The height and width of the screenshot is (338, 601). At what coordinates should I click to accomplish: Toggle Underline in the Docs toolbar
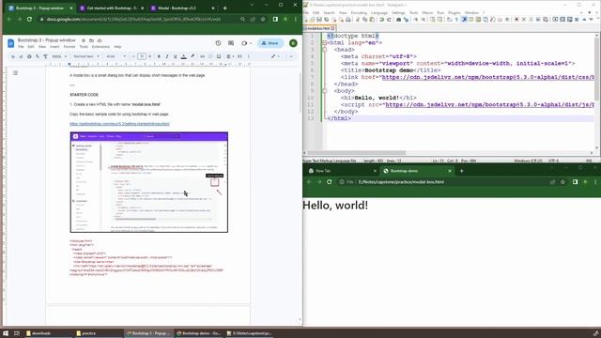pyautogui.click(x=176, y=56)
